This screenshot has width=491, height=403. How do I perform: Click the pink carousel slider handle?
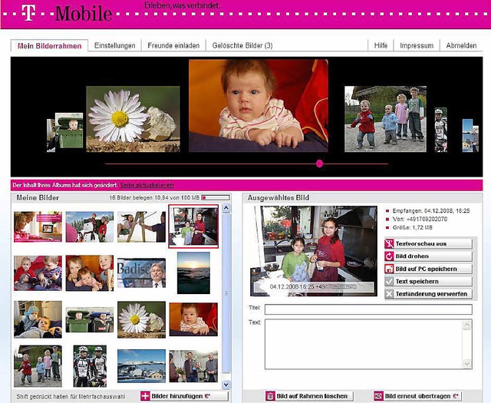pos(320,164)
